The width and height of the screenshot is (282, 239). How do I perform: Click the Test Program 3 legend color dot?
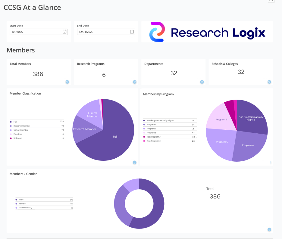click(x=144, y=137)
